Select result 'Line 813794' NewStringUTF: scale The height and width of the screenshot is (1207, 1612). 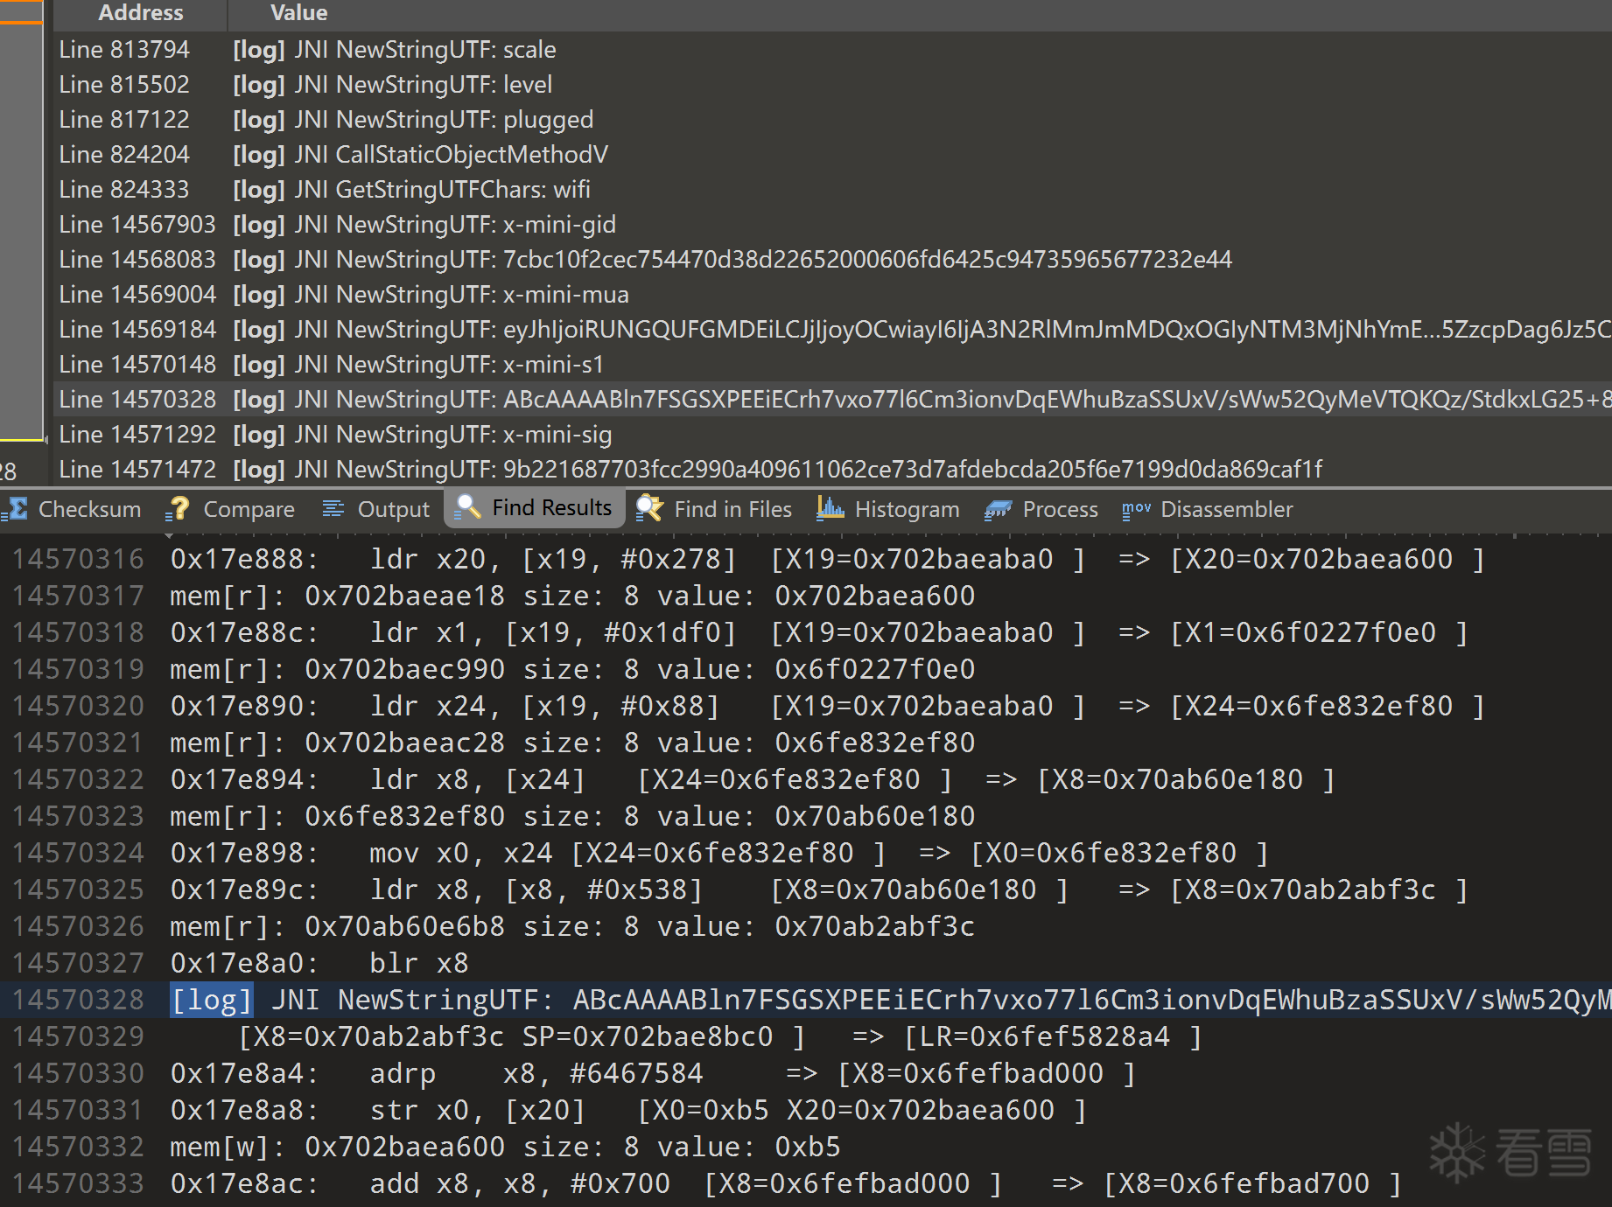point(832,50)
